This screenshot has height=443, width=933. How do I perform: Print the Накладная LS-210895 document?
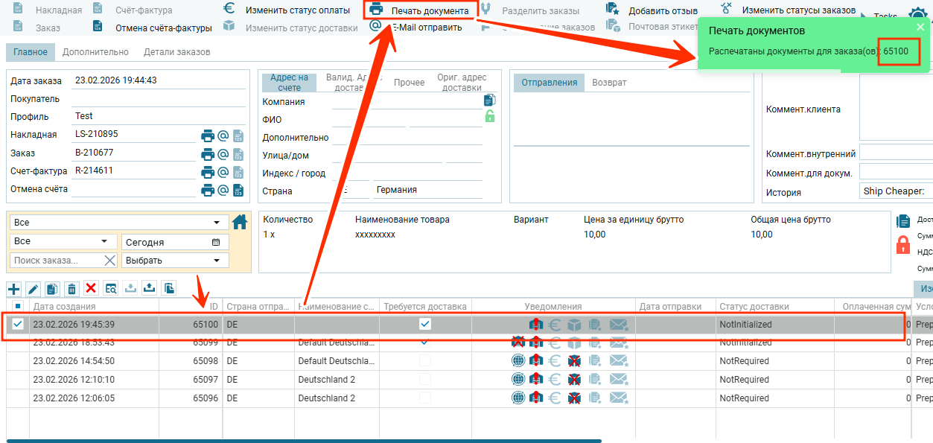point(208,136)
